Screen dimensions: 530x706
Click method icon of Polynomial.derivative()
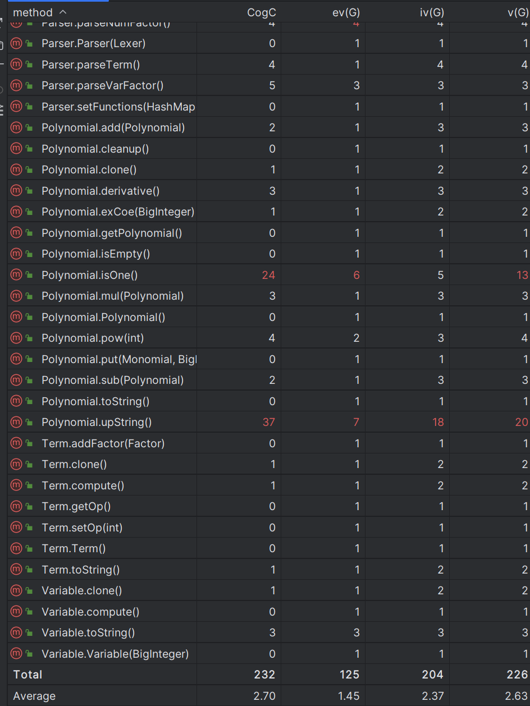click(x=16, y=191)
